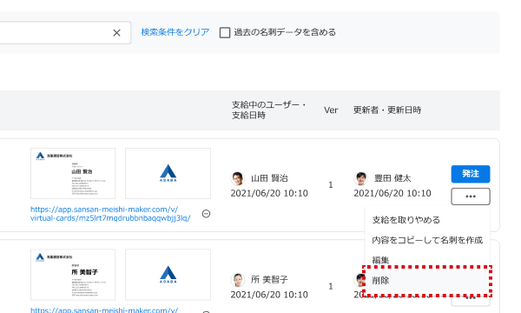Enable 過去の名刺データを含める checkbox
The width and height of the screenshot is (521, 313).
point(225,32)
